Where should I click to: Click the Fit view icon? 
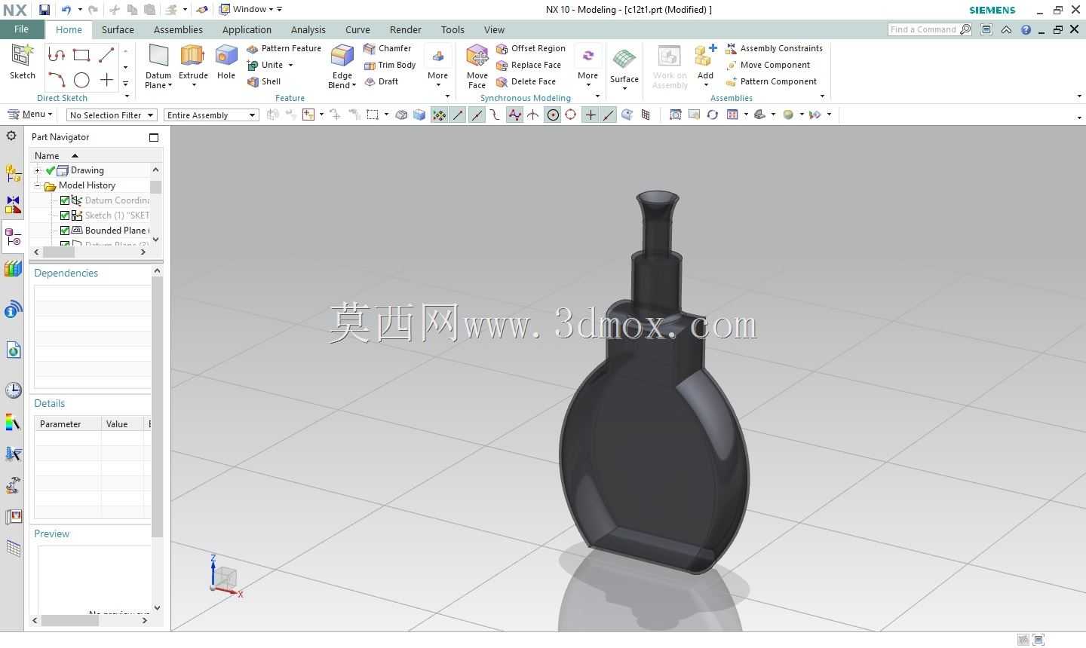coord(676,115)
